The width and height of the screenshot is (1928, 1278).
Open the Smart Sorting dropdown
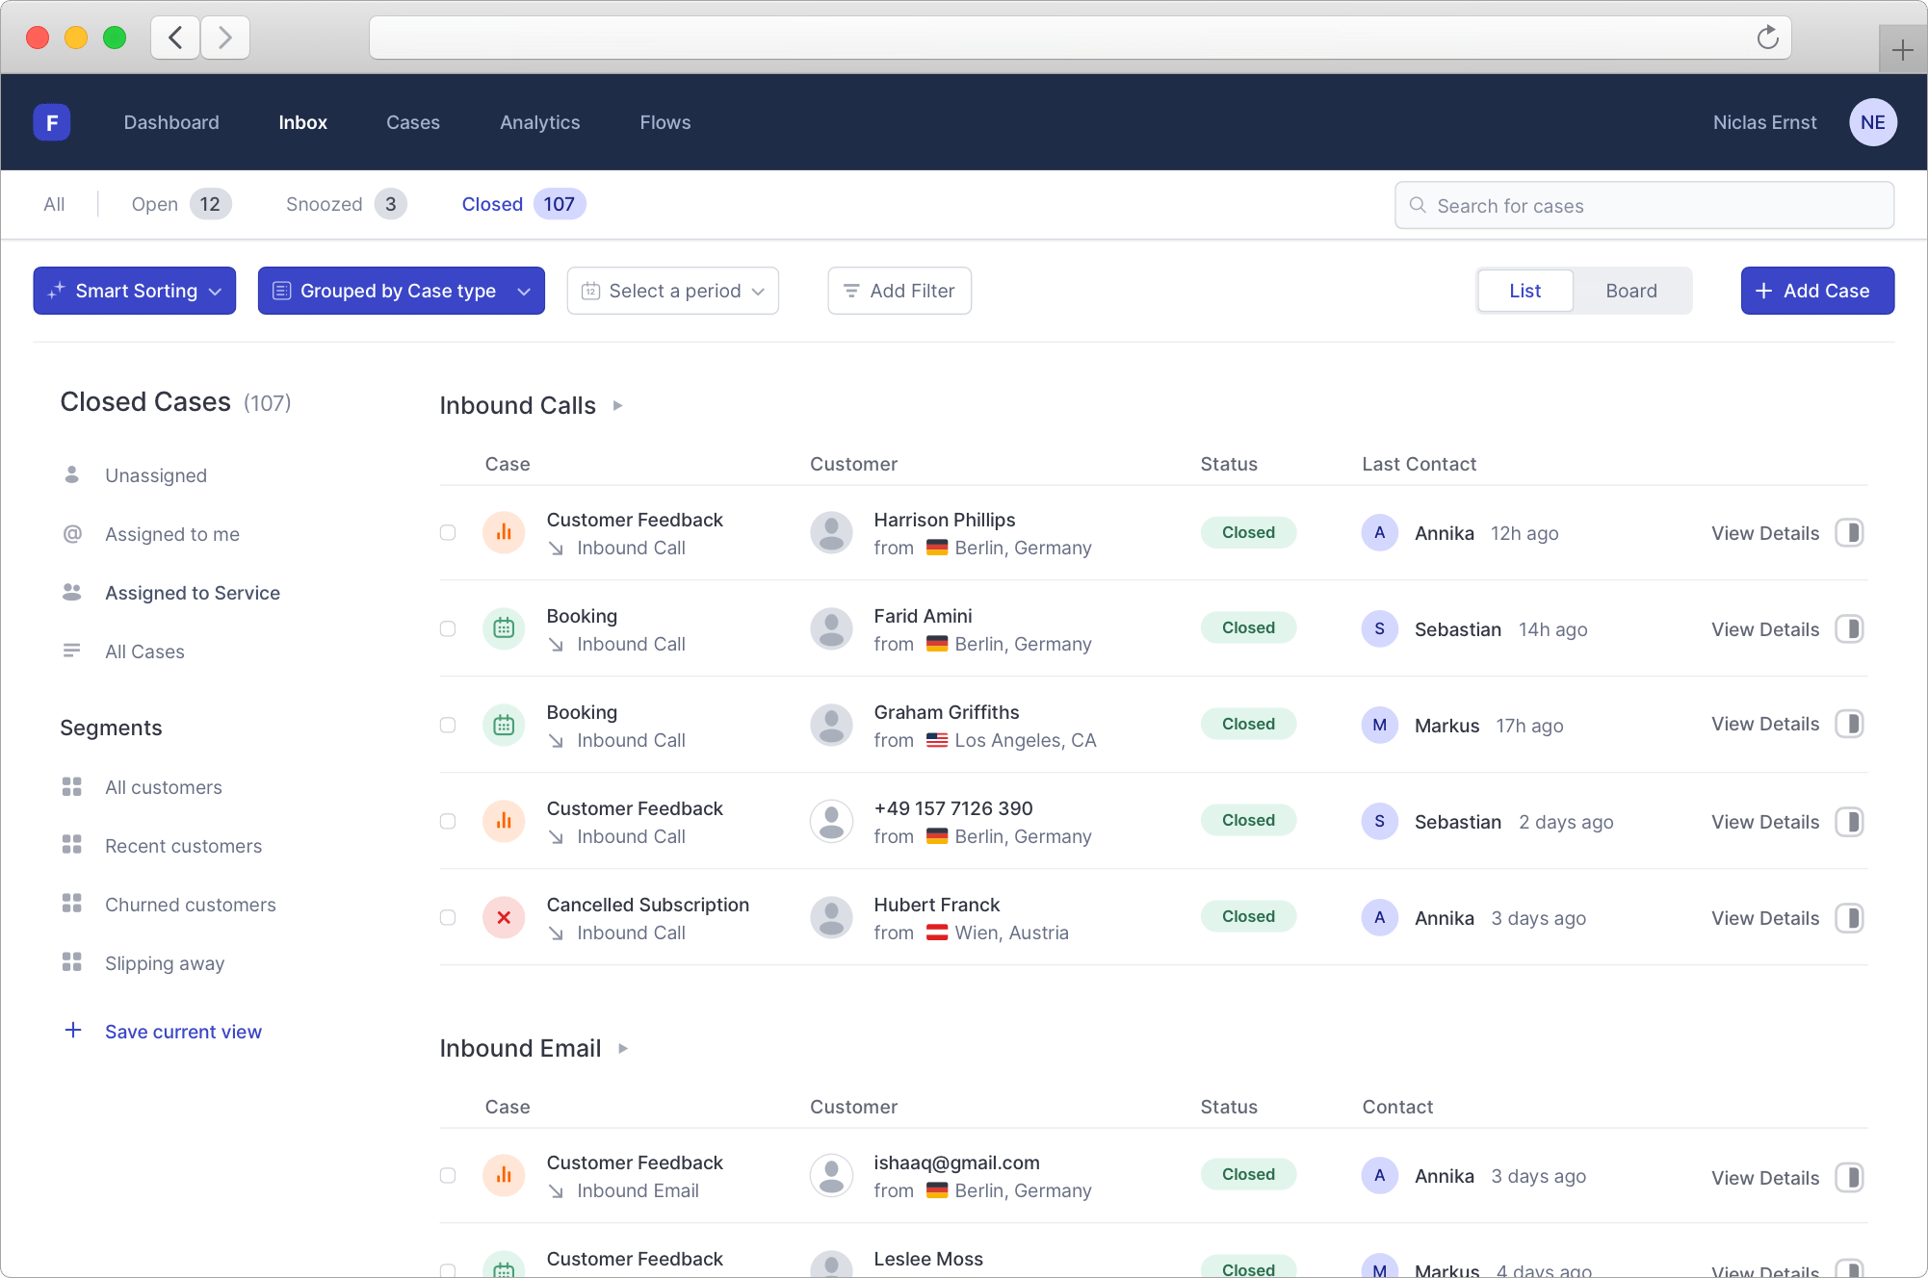click(x=135, y=291)
